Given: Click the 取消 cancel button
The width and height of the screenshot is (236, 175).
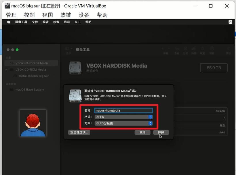Looking at the screenshot, I should pyautogui.click(x=142, y=132).
